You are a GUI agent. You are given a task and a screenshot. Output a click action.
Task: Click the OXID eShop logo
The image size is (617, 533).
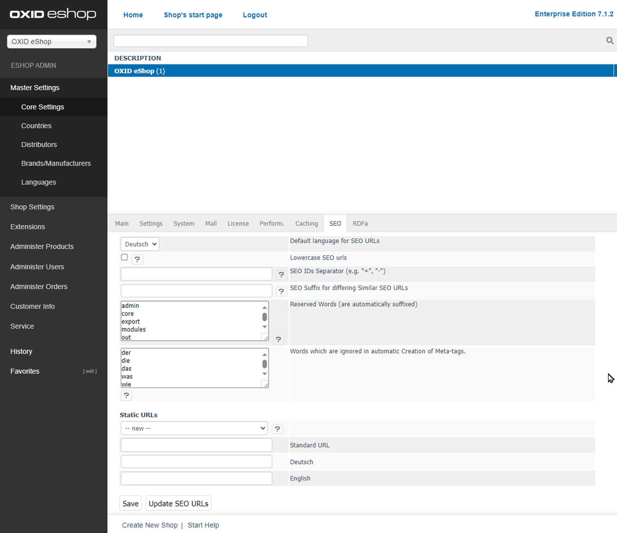(x=53, y=14)
